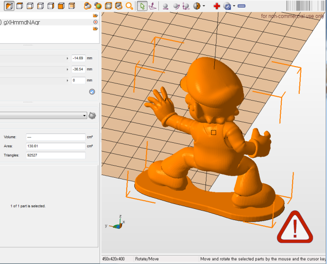Run standard analysis icon
The image size is (327, 264).
pyautogui.click(x=227, y=6)
